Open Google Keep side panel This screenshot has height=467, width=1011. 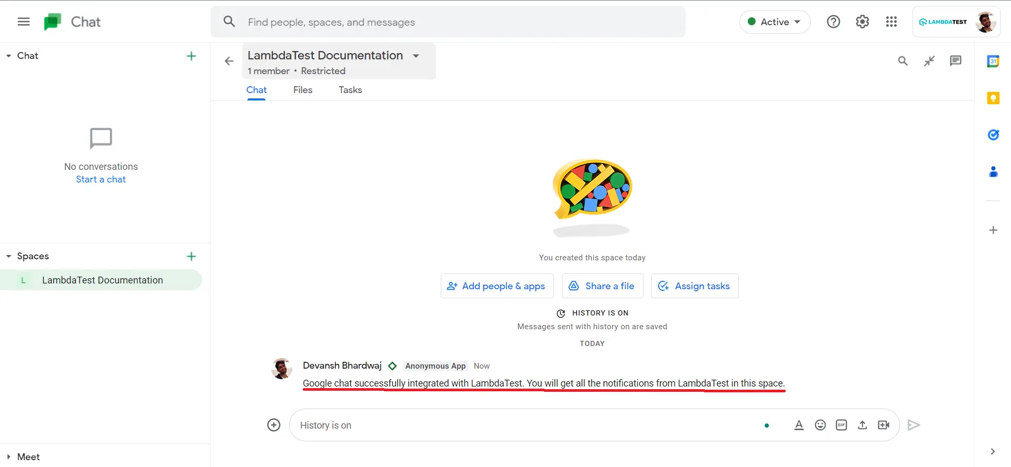[993, 98]
